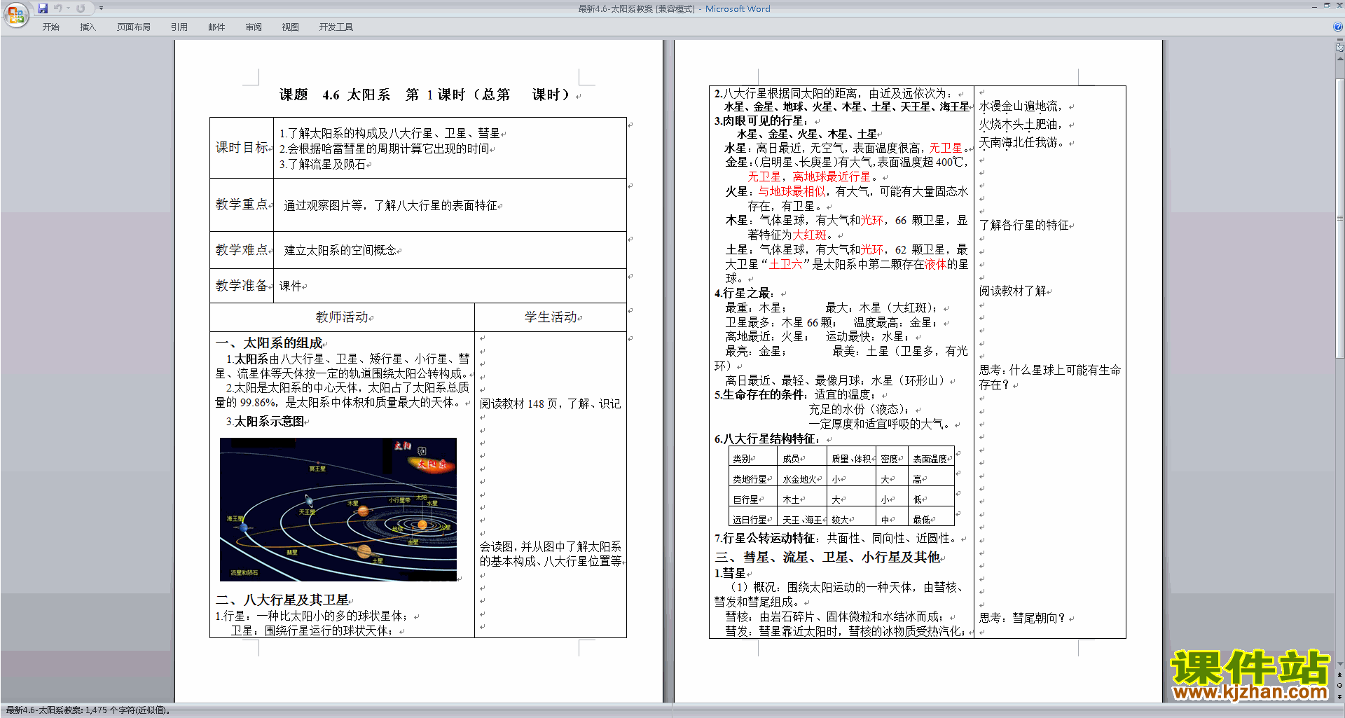The image size is (1345, 718).
Task: Click the 学生活动 column header
Action: (551, 317)
